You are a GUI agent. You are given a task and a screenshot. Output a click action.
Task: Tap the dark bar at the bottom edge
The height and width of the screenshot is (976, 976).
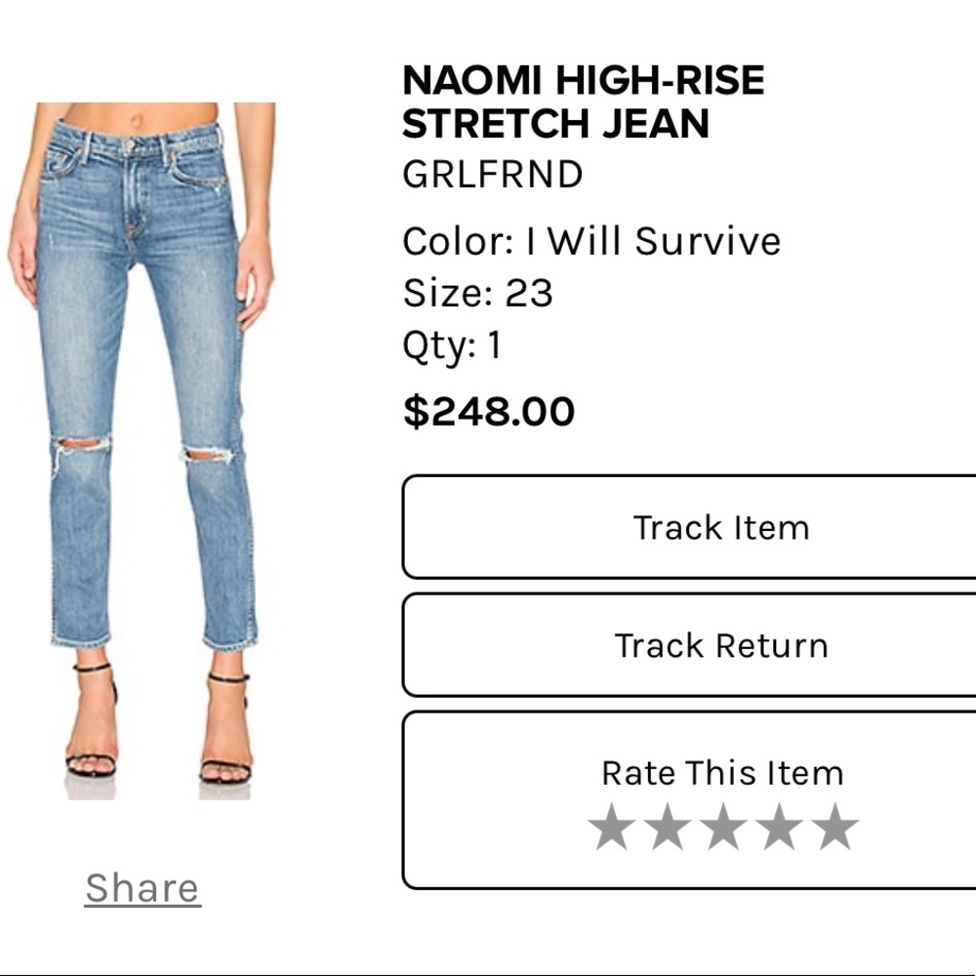point(488,971)
